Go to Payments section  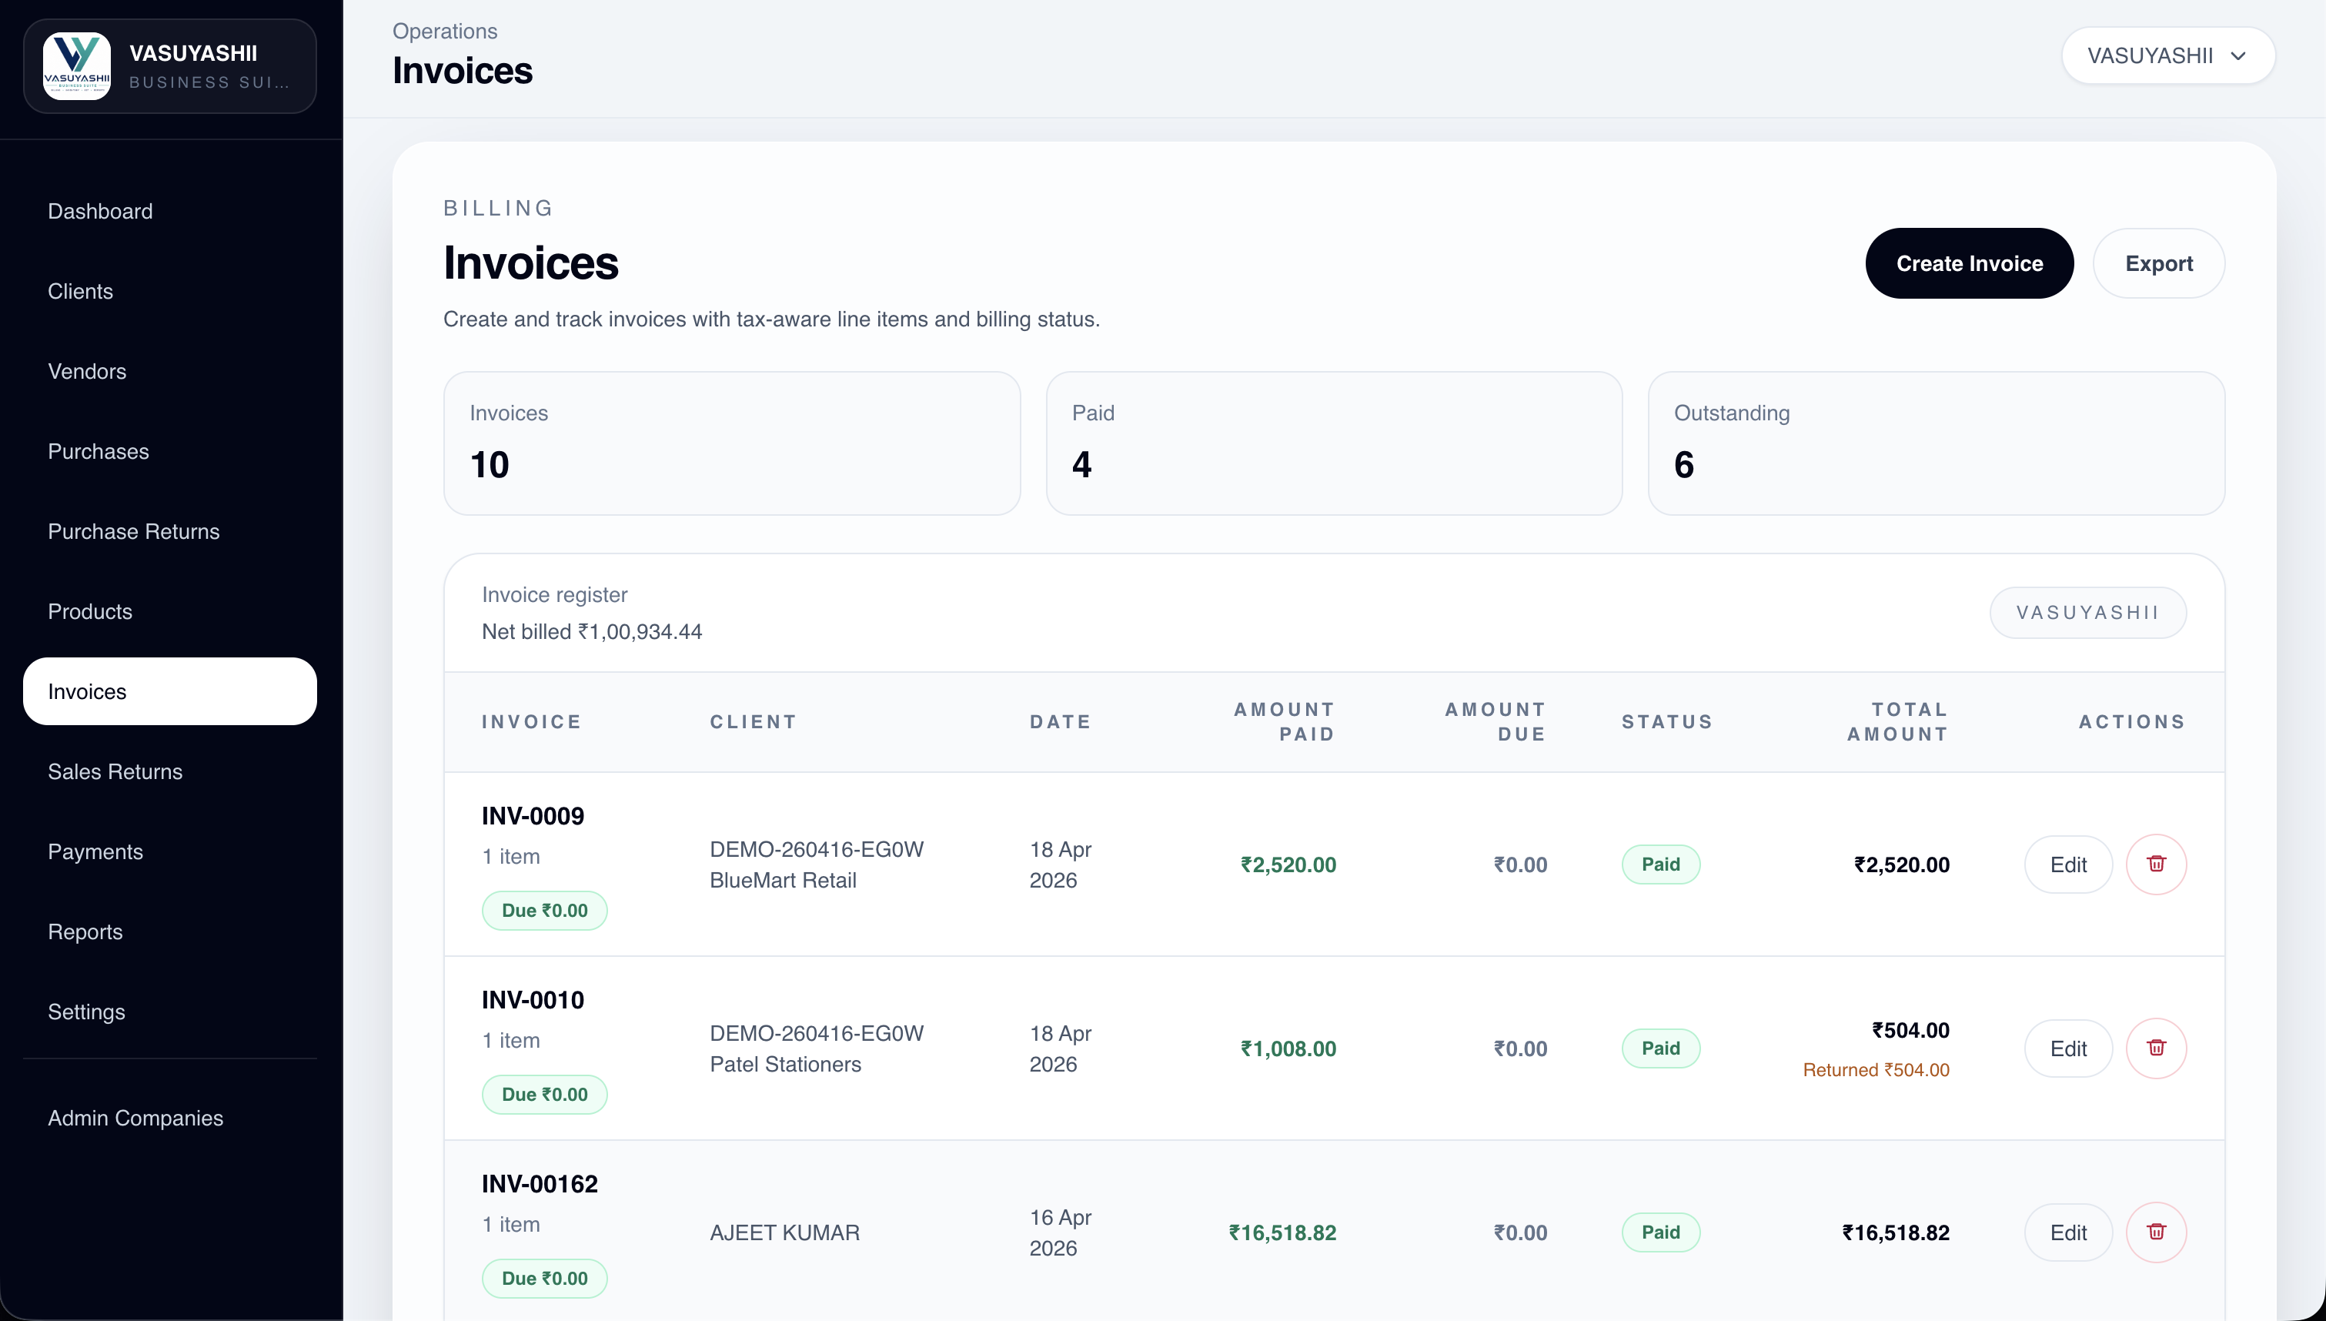(x=169, y=852)
